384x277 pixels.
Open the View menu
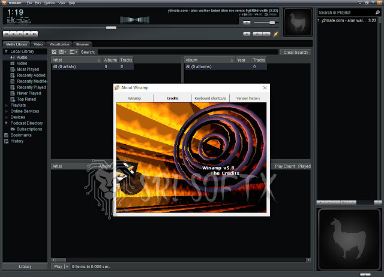[x=62, y=3]
